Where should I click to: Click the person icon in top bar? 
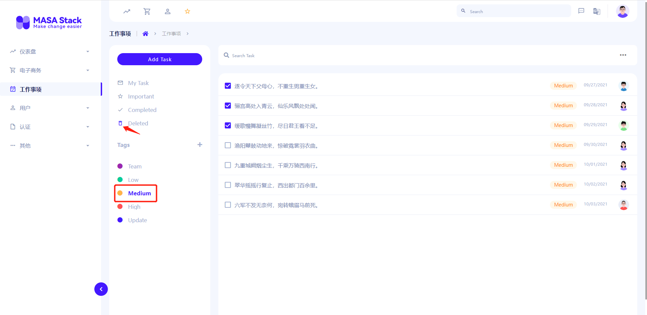click(x=167, y=11)
